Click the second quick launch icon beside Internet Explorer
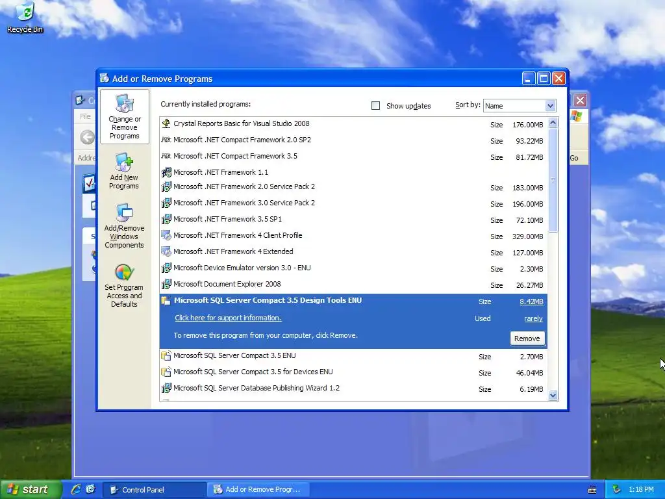665x499 pixels. [90, 489]
